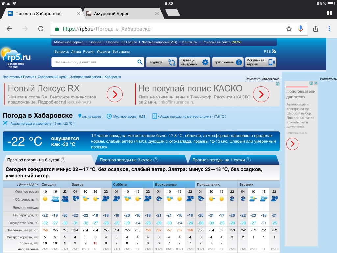Close the Погода в Хабаровске tab
337x253 pixels.
tap(78, 14)
